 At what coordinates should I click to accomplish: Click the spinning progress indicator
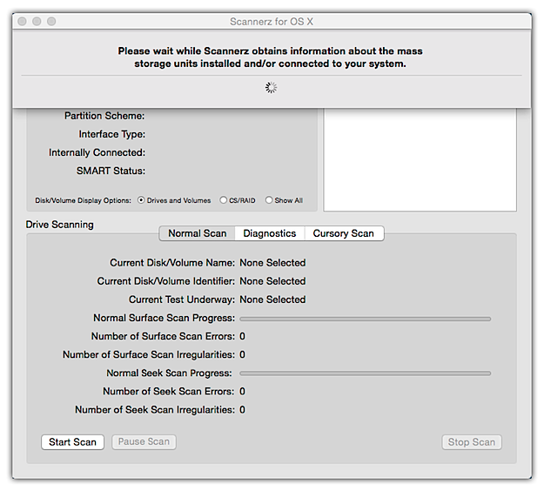[272, 87]
